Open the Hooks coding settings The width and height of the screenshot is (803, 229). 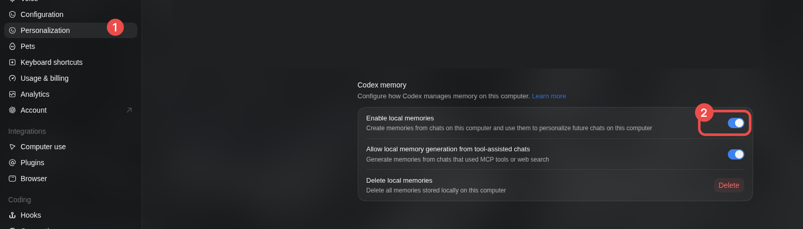71,215
